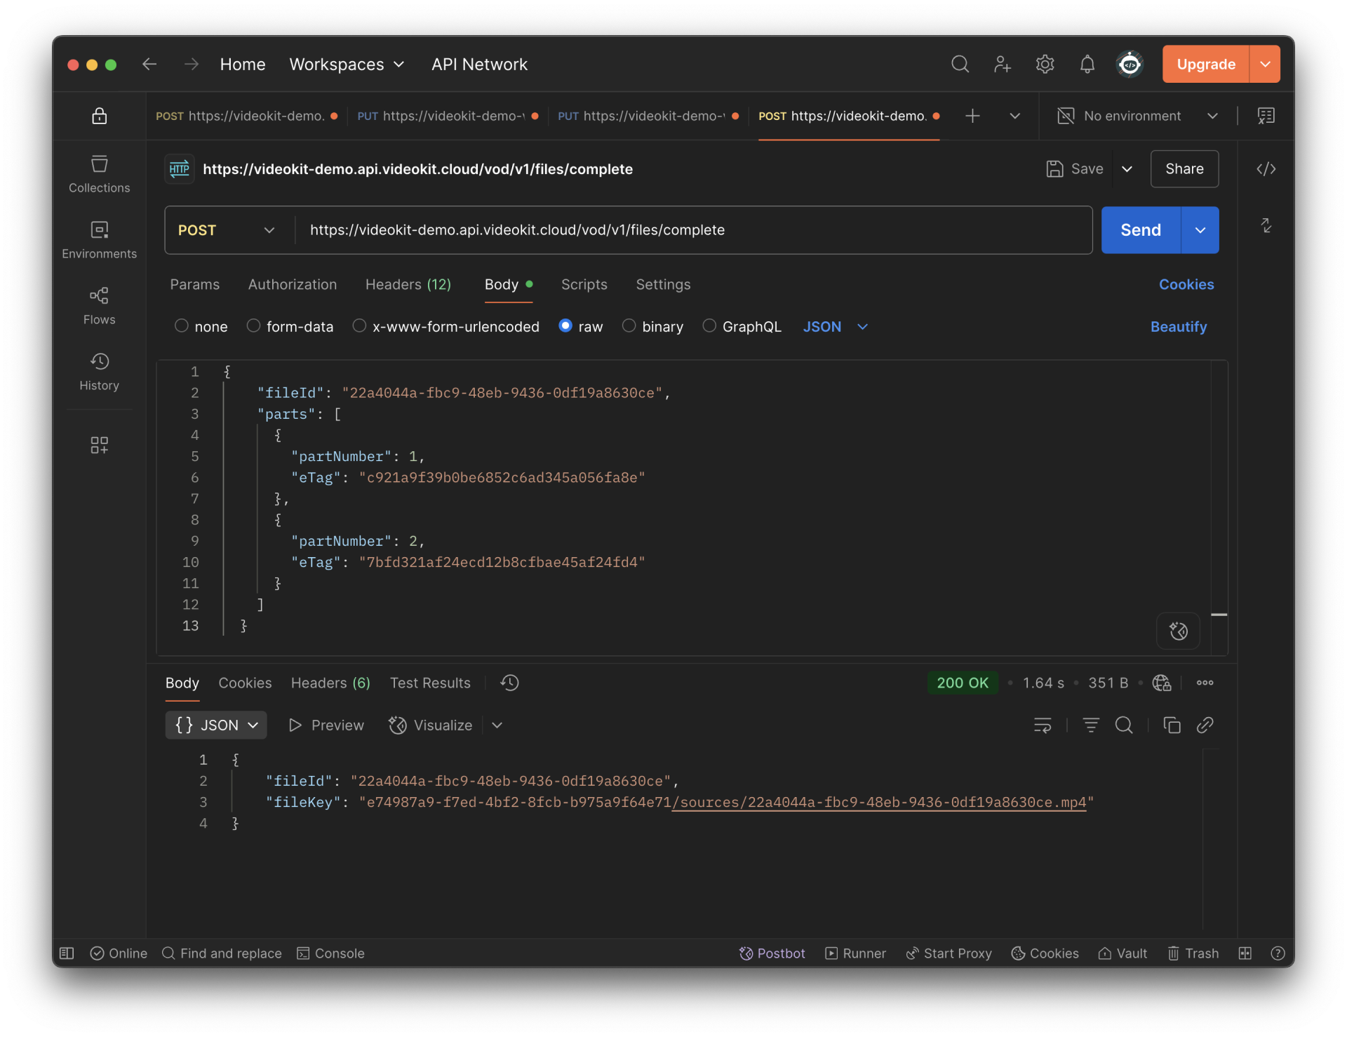This screenshot has height=1037, width=1347.
Task: Open the History sidebar panel
Action: [x=99, y=372]
